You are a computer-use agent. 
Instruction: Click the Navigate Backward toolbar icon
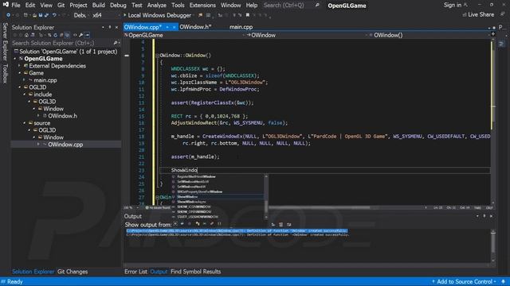click(8, 15)
